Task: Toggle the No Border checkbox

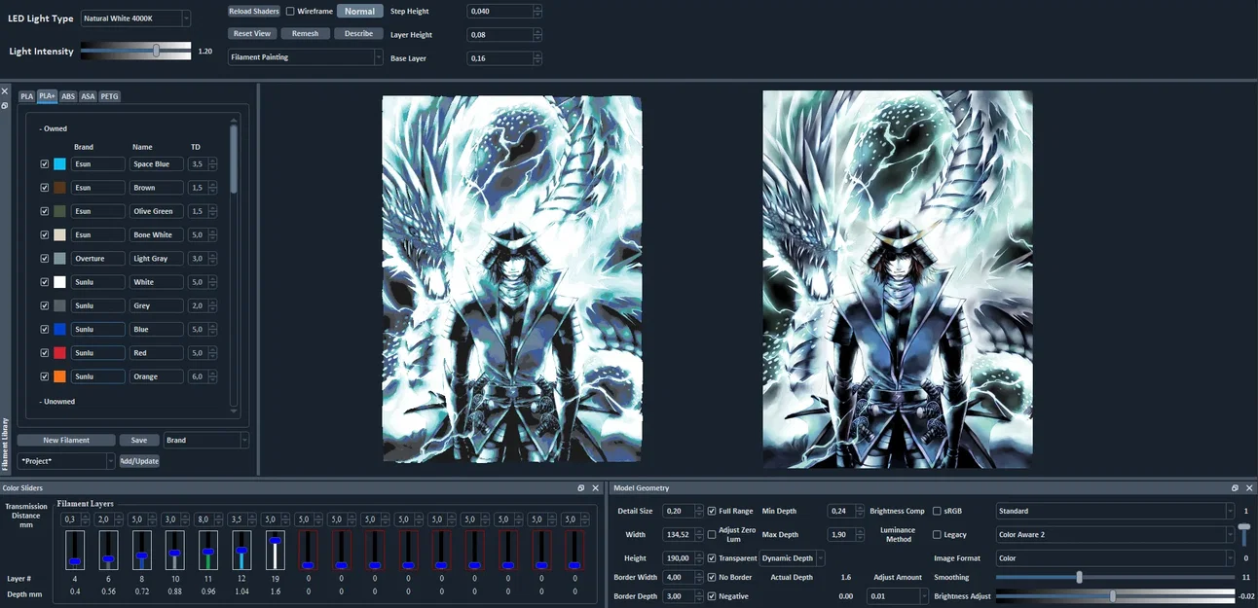Action: 712,577
